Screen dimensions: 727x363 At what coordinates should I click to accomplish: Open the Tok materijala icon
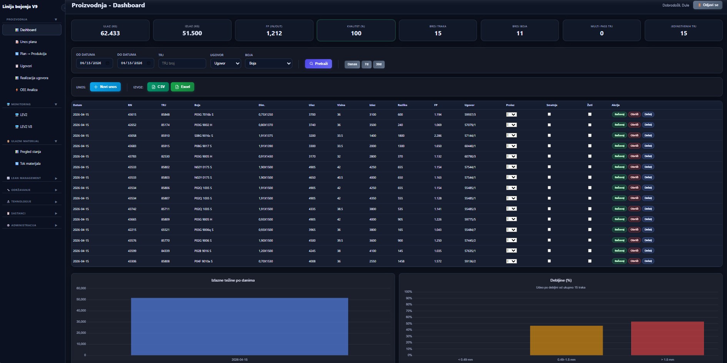[x=17, y=164]
